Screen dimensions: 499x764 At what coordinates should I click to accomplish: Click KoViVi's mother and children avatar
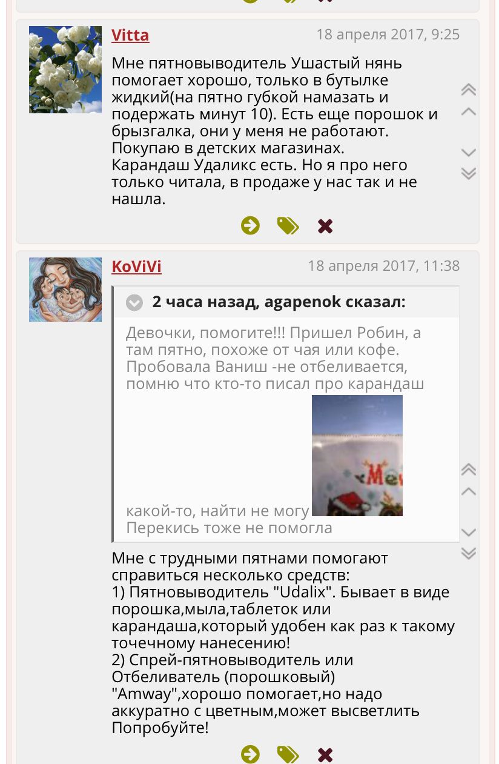(x=65, y=290)
